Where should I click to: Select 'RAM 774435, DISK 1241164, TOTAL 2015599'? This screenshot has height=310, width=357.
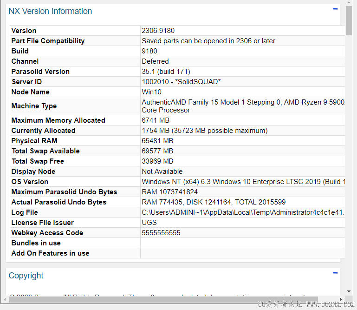coord(214,202)
